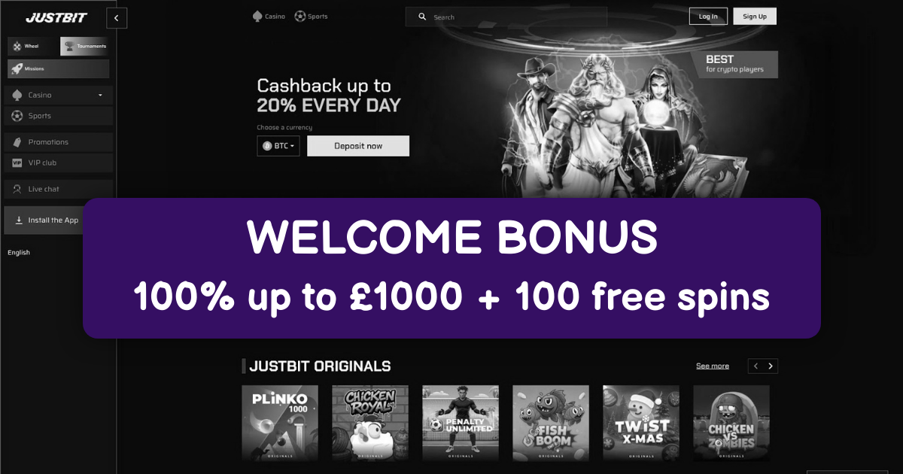
Task: Click the search magnifier icon
Action: click(422, 17)
